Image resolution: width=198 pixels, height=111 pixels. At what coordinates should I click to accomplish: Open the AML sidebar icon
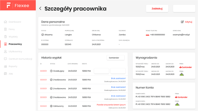point(5,74)
